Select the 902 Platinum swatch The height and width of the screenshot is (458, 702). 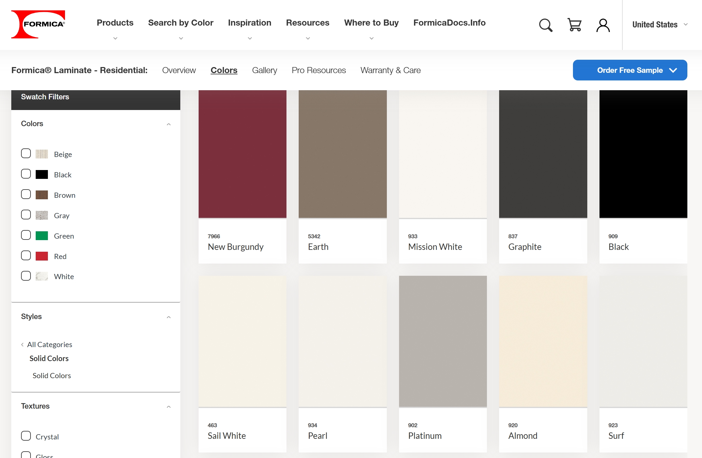coord(443,341)
